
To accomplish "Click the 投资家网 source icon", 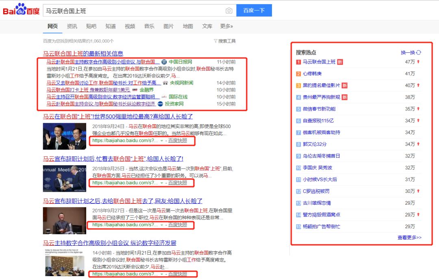I will 160,104.
